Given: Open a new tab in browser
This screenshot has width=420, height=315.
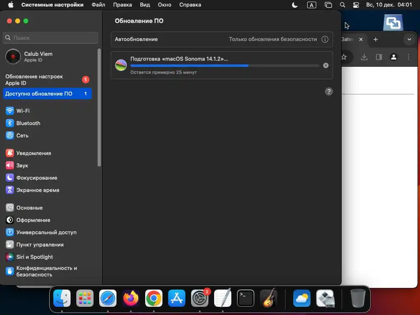Looking at the screenshot, I should tap(376, 39).
